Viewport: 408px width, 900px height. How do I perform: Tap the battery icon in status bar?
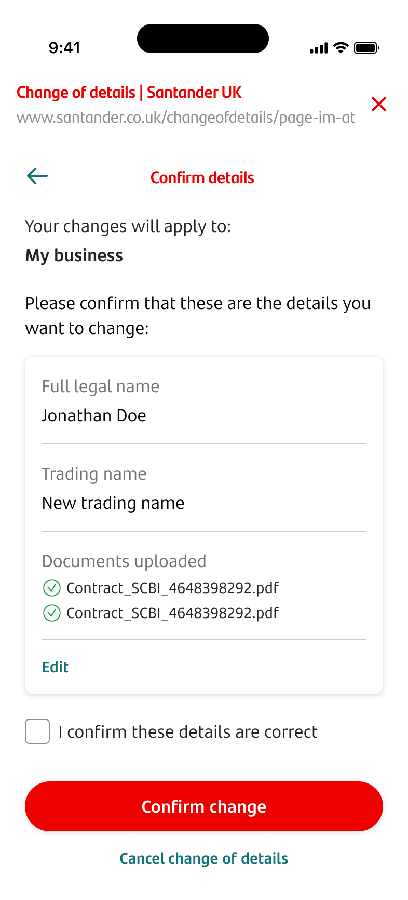click(366, 48)
